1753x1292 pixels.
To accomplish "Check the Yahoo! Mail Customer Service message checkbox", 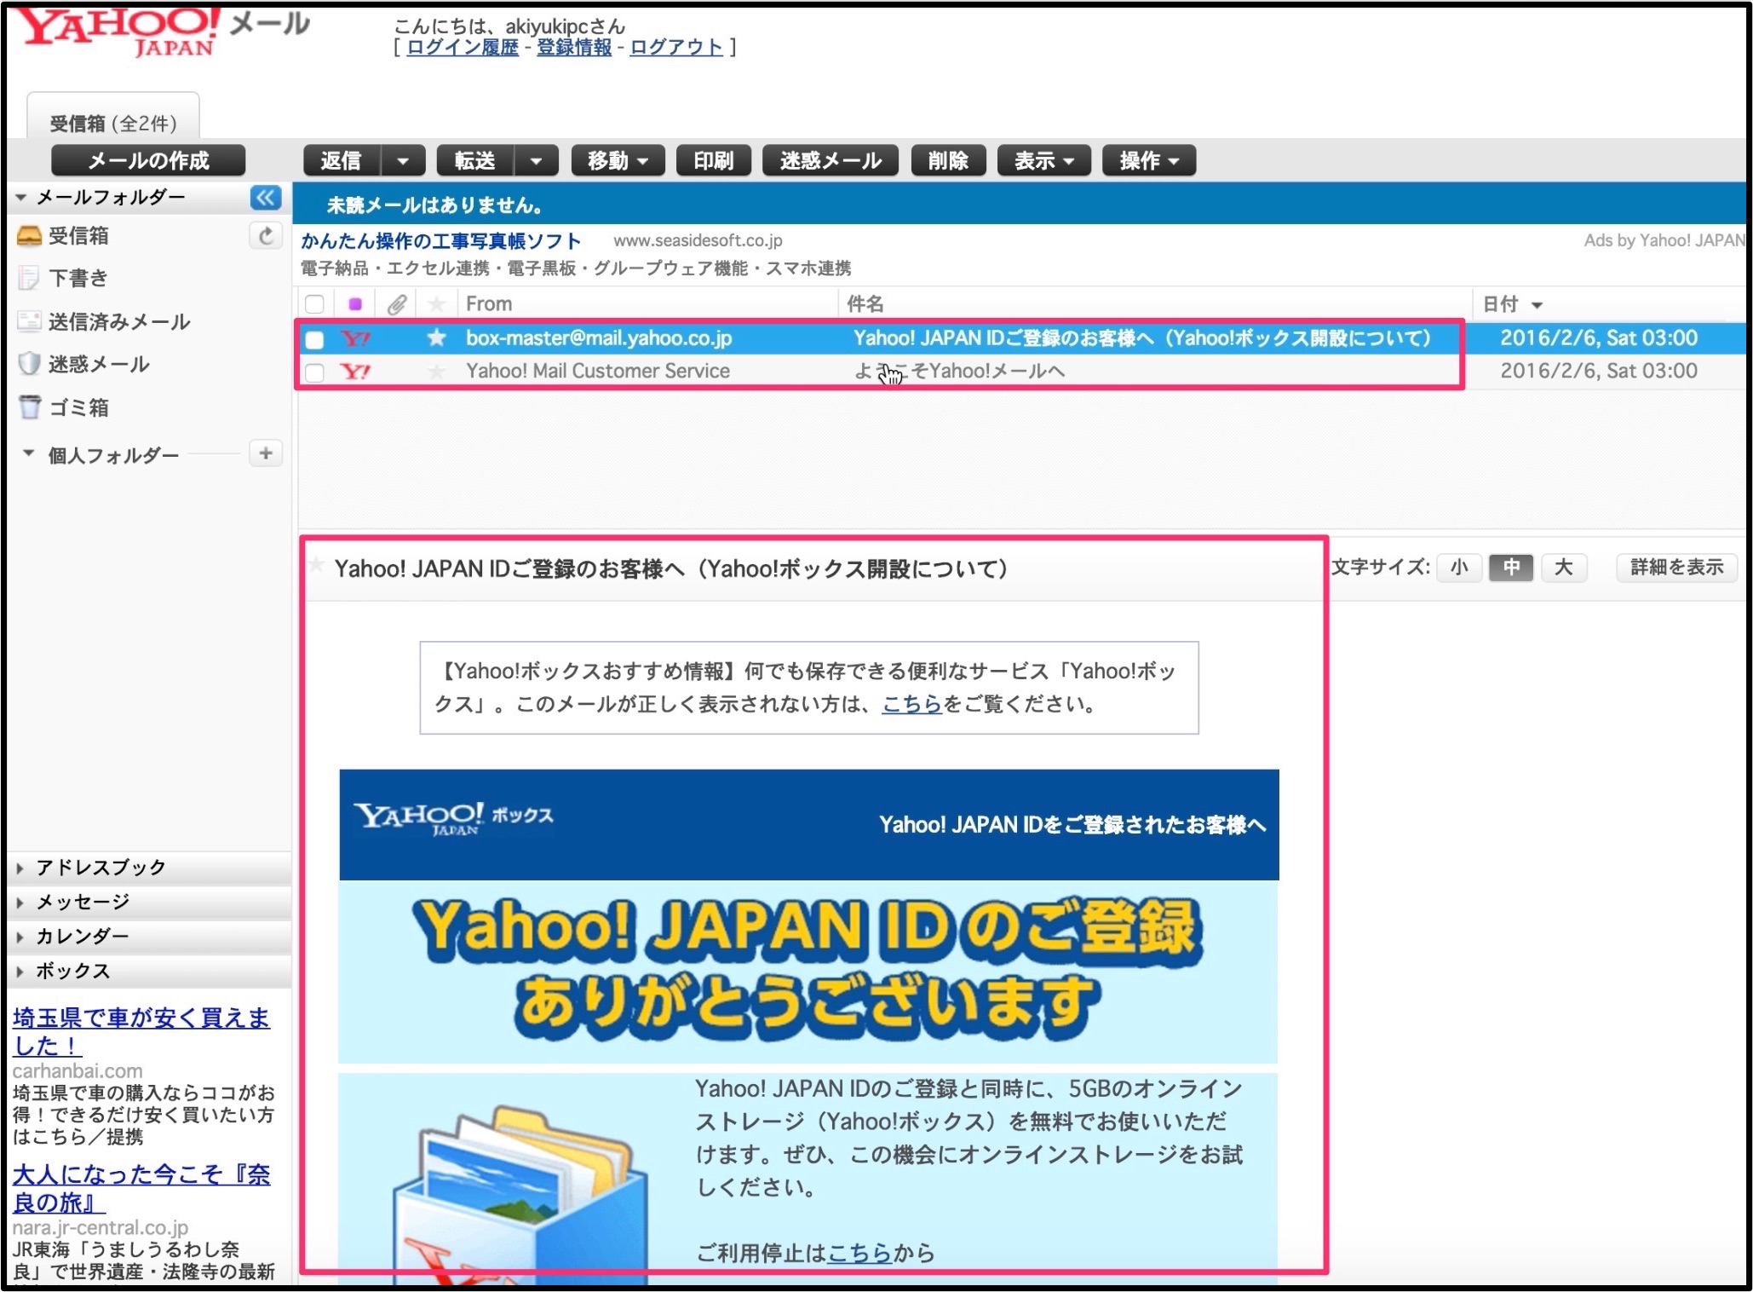I will [314, 372].
